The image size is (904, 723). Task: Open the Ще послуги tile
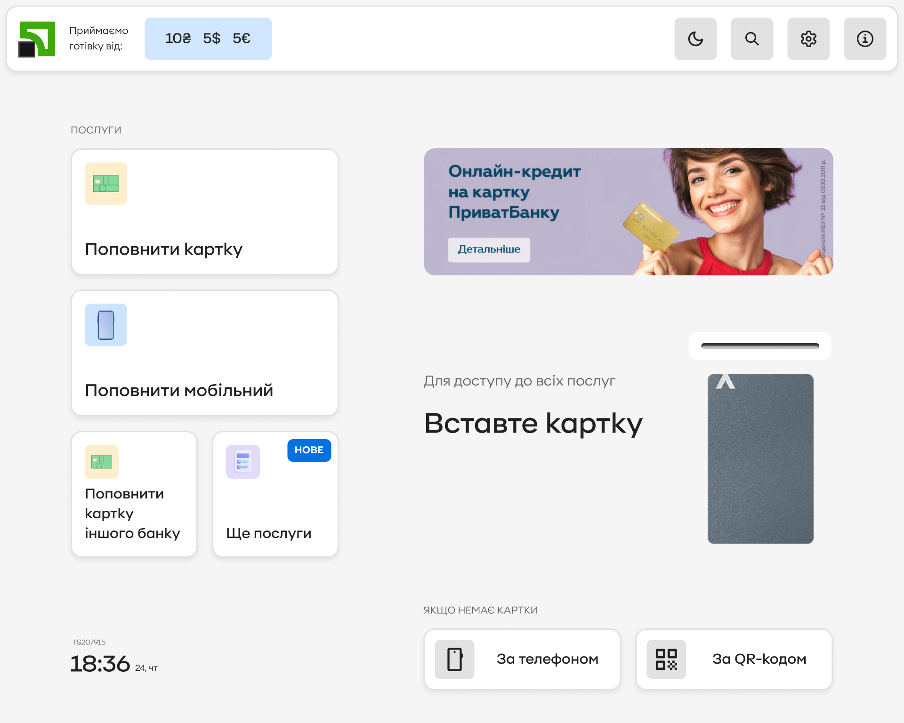coord(275,494)
